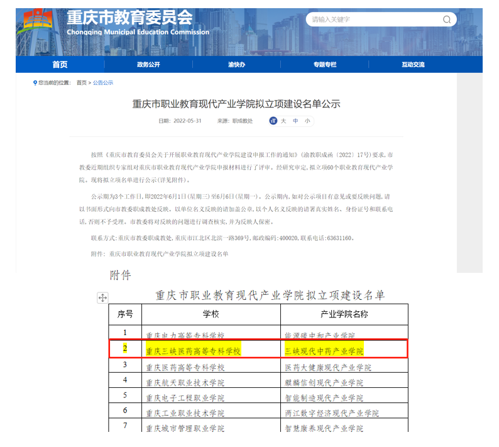Set font size to 大 (large)
Viewport: 499px width, 447px height.
point(283,121)
